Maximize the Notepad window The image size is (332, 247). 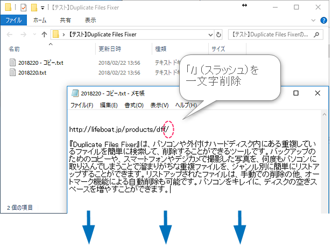296,93
